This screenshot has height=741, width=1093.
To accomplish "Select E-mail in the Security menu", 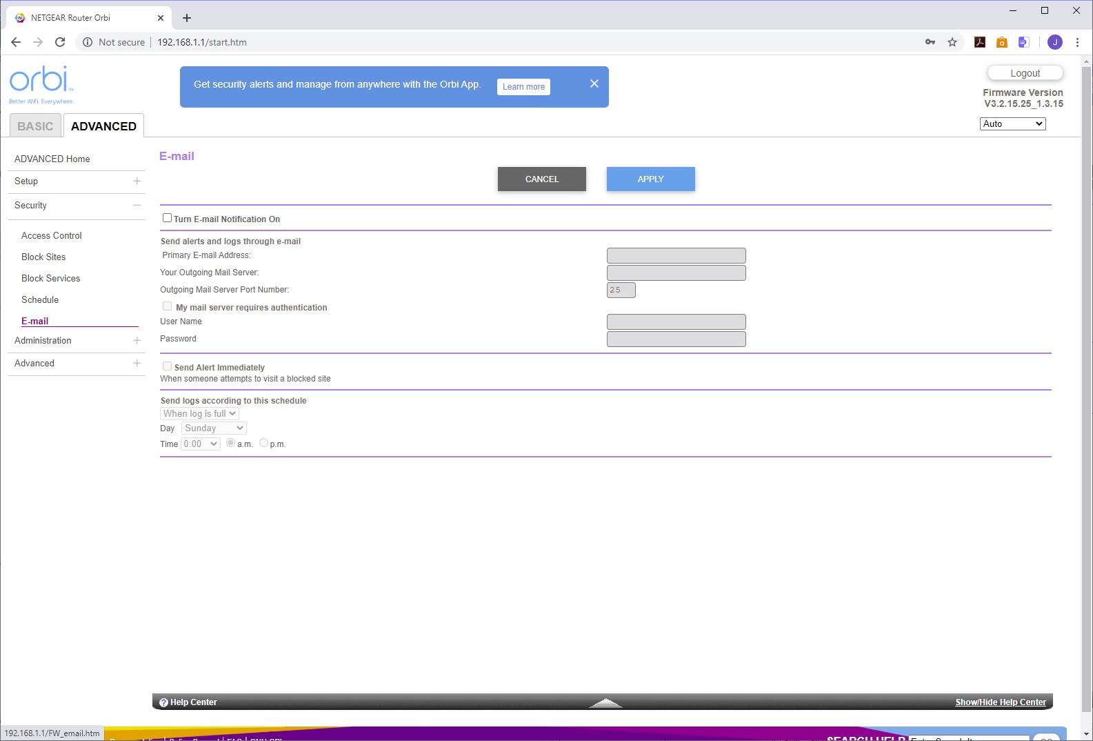I will click(35, 321).
